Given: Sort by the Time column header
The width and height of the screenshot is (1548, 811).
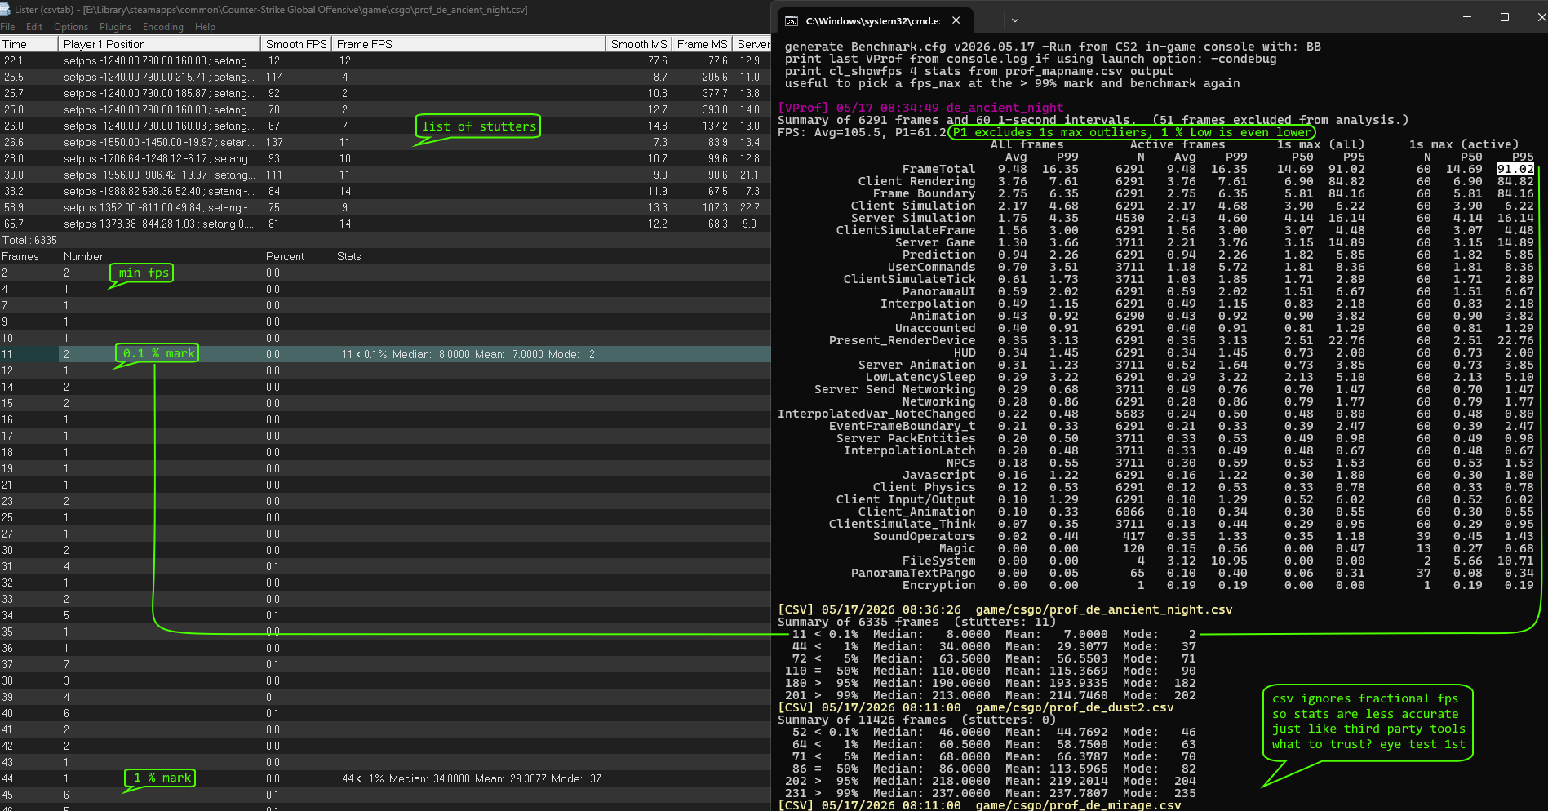Looking at the screenshot, I should (x=29, y=44).
